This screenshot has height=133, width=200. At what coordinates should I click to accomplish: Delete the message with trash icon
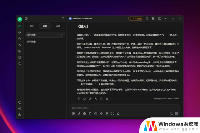click(101, 99)
